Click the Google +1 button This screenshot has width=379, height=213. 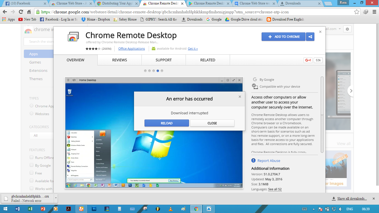point(308,60)
